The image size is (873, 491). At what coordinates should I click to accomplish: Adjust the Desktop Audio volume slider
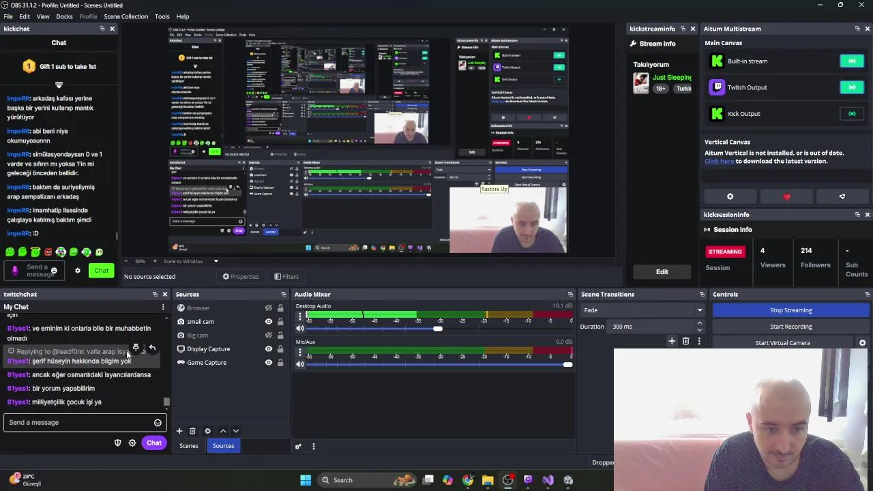(x=439, y=329)
